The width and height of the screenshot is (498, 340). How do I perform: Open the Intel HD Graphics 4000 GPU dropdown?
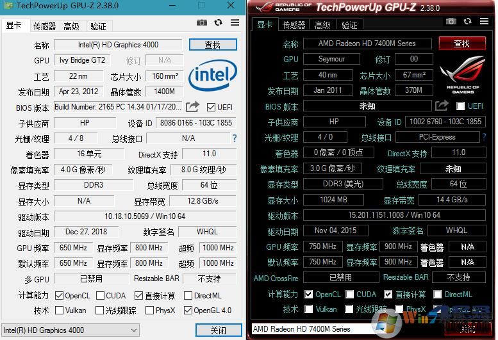click(x=70, y=330)
